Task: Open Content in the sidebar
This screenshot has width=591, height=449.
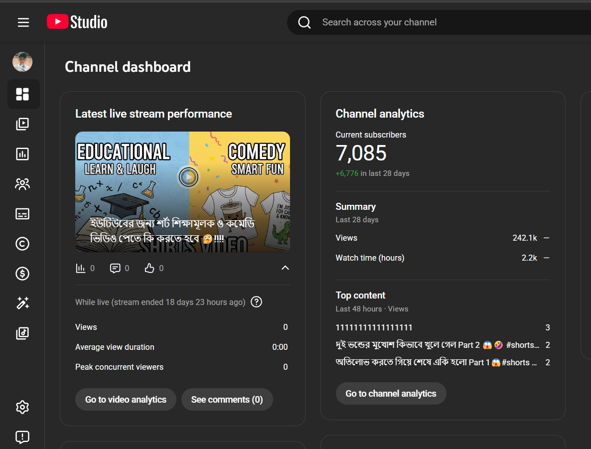Action: point(22,124)
